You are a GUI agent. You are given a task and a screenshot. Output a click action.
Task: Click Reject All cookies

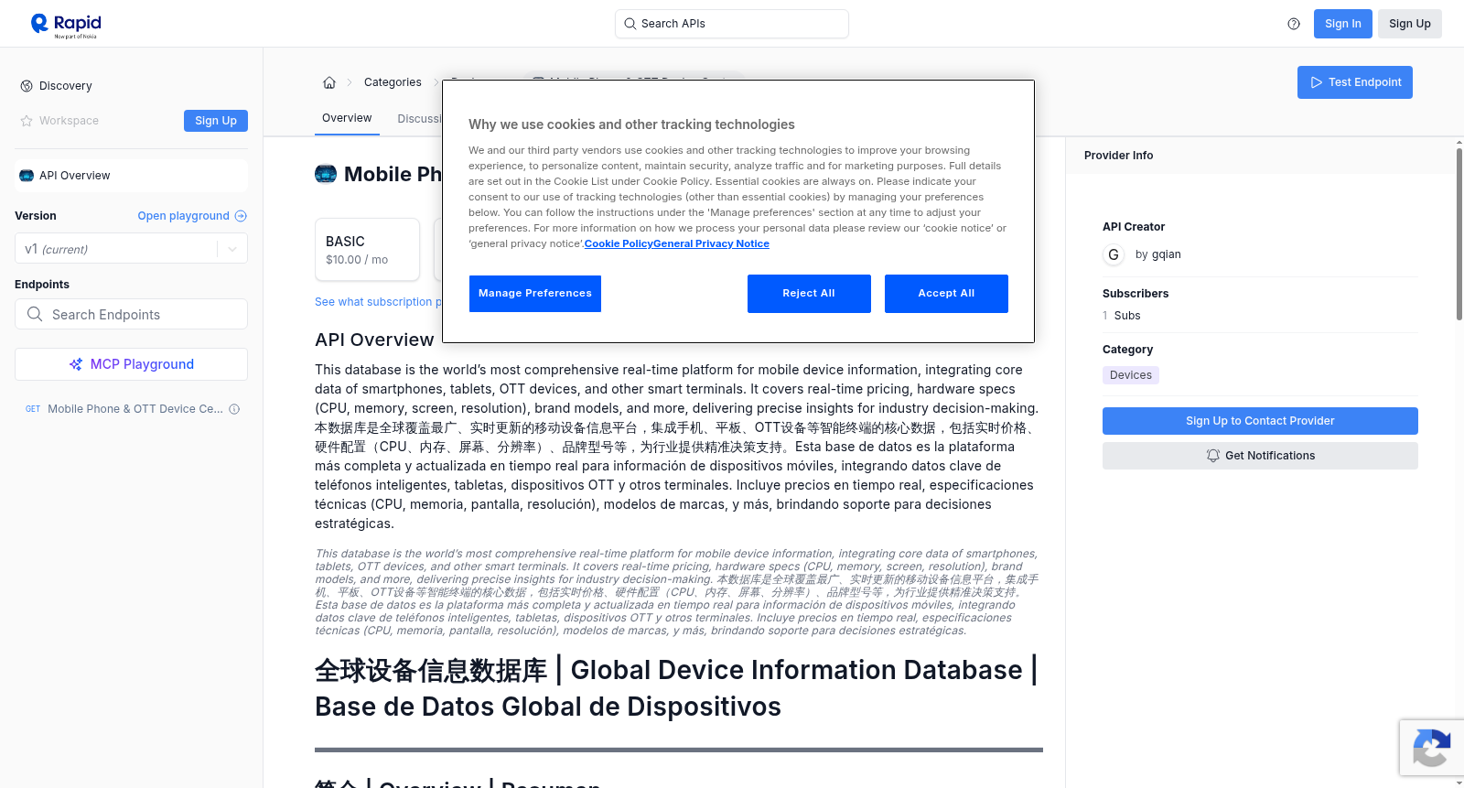click(x=809, y=294)
